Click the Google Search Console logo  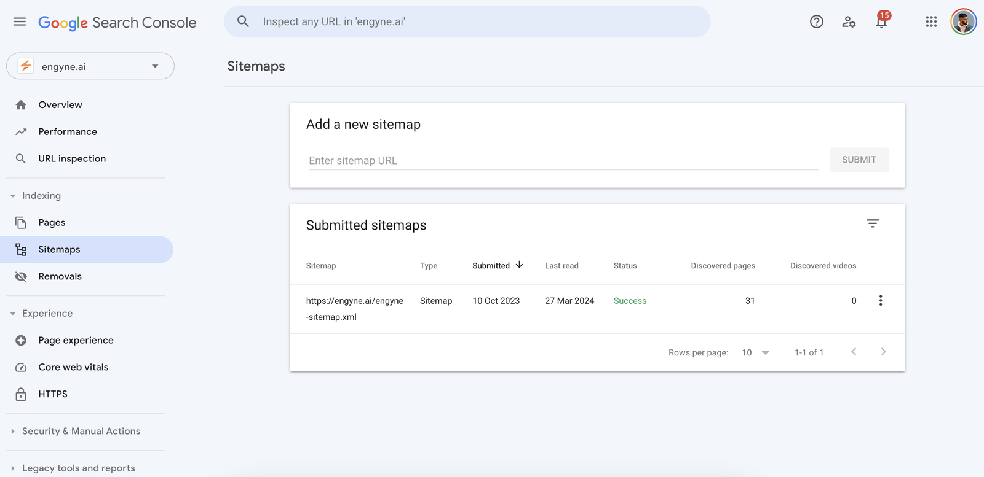pyautogui.click(x=117, y=23)
